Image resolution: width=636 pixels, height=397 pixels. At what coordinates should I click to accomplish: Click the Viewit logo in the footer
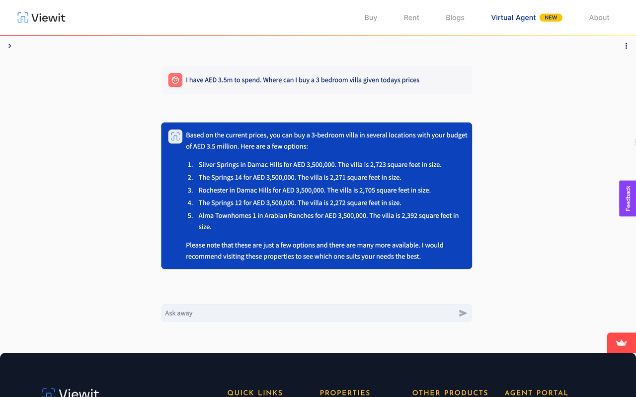(71, 393)
